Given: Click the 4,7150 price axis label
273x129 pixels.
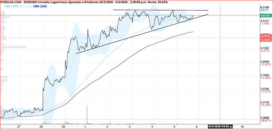Looking at the screenshot, I should pyautogui.click(x=265, y=7).
